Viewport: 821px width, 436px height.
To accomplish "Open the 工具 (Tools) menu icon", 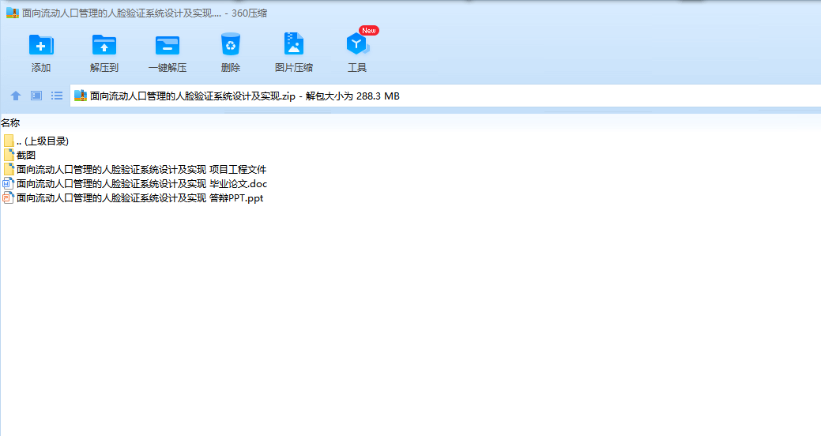I will pyautogui.click(x=357, y=44).
